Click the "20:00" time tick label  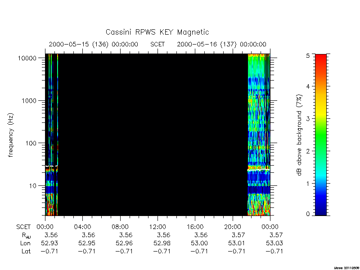(x=232, y=227)
